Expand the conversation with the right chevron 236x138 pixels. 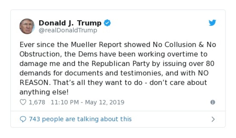point(213,119)
